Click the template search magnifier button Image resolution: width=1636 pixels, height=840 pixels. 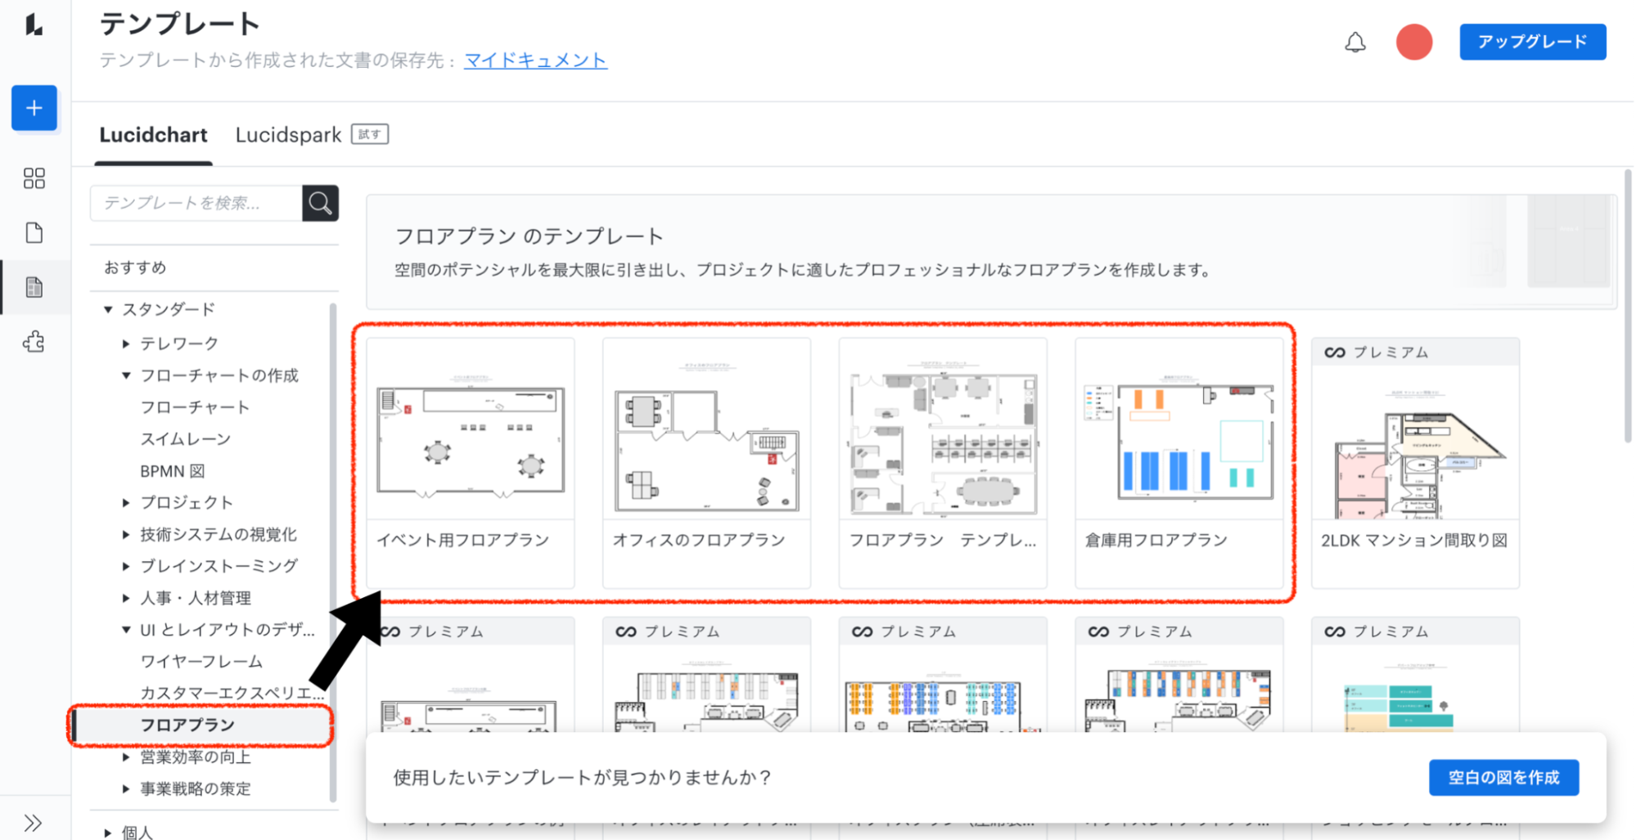click(320, 203)
